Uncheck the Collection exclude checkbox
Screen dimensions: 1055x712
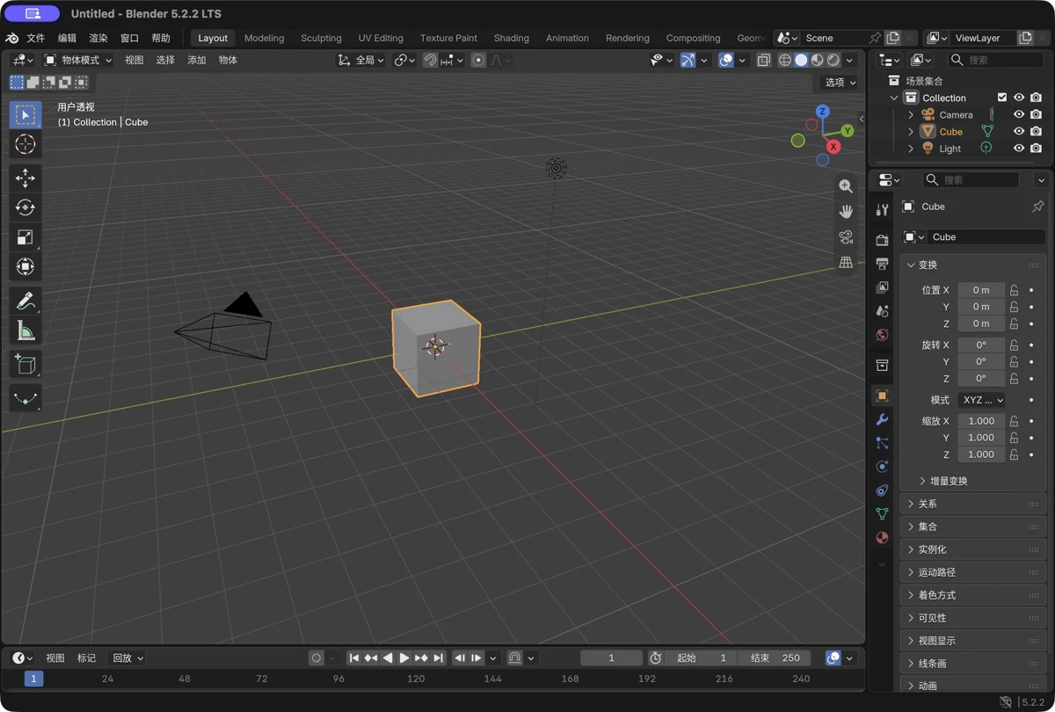tap(1002, 98)
